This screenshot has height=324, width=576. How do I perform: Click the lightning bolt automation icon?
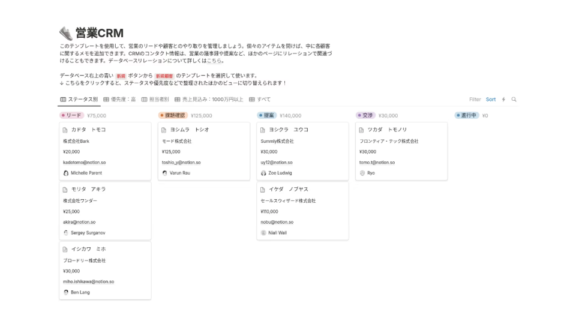pyautogui.click(x=503, y=99)
